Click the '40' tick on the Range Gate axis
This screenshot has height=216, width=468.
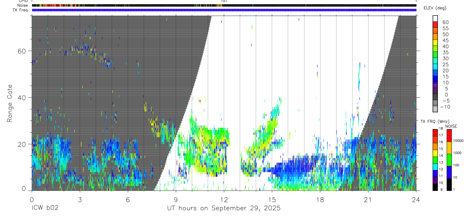pos(22,98)
